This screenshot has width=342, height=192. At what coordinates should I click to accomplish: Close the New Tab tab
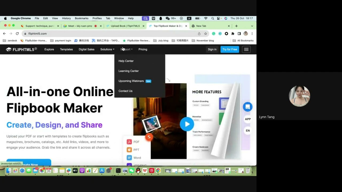click(x=229, y=26)
